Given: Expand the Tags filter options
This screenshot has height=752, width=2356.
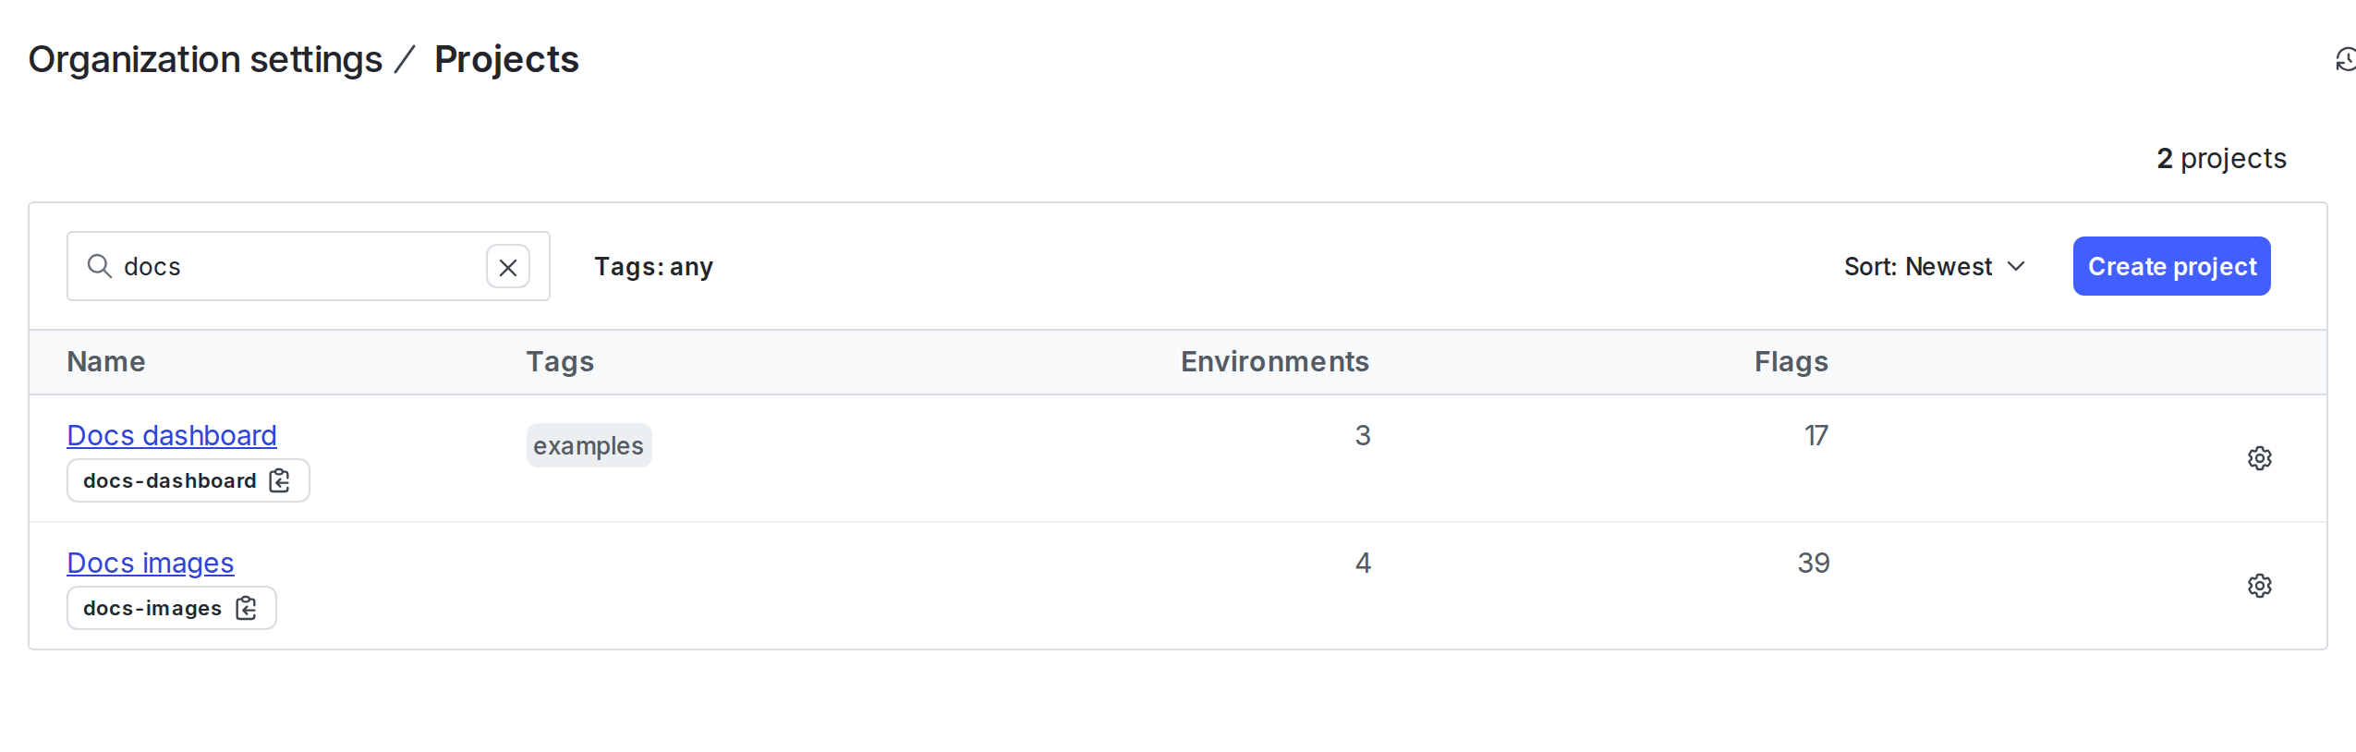Looking at the screenshot, I should pyautogui.click(x=653, y=266).
